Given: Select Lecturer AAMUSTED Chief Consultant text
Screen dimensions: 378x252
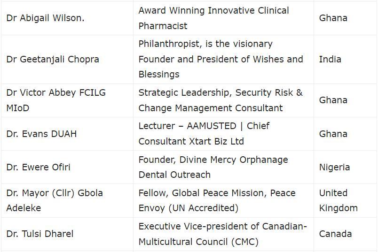Looking at the screenshot, I should [x=204, y=134].
